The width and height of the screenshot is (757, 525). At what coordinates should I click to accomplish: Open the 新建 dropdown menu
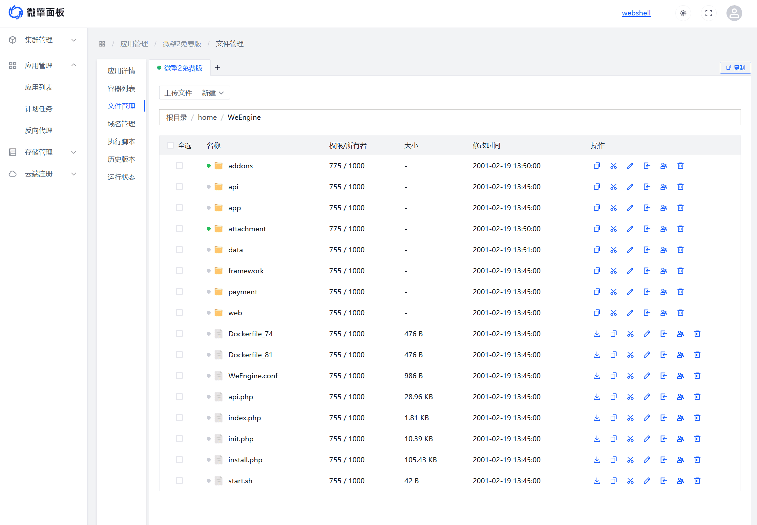(x=213, y=93)
